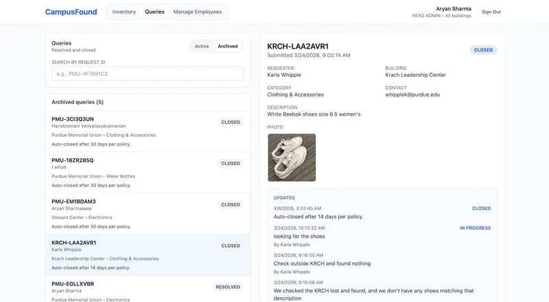
Task: Click the CLOSED status badge in detail header
Action: click(x=483, y=50)
